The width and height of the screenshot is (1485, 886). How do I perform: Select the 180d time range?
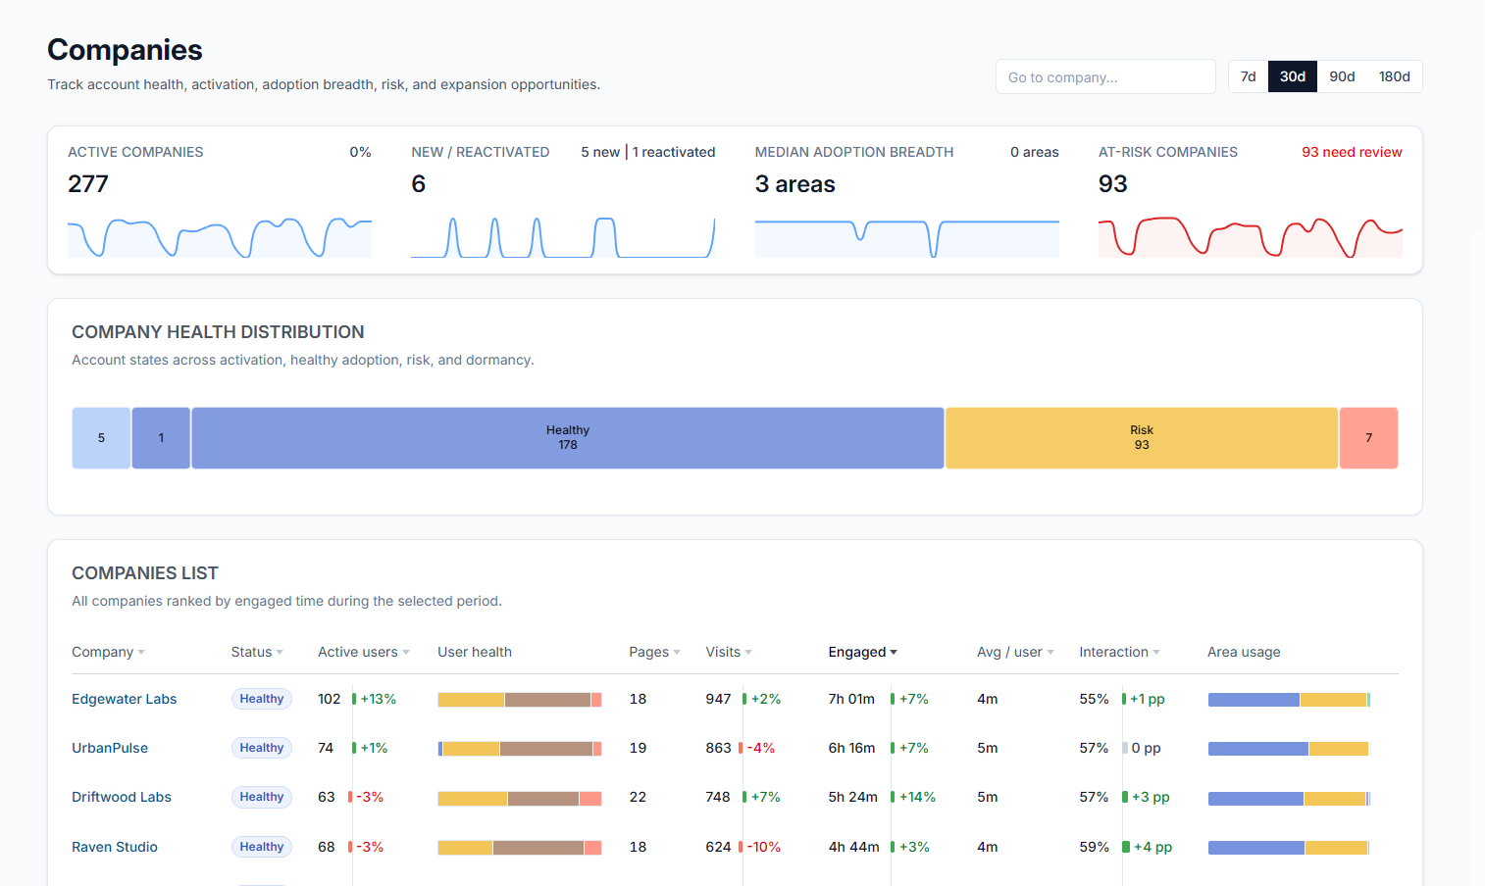tap(1394, 76)
